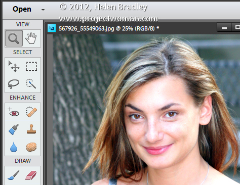Screen dimensions: 240x185
Task: Select the Zoom tool
Action: (14, 38)
